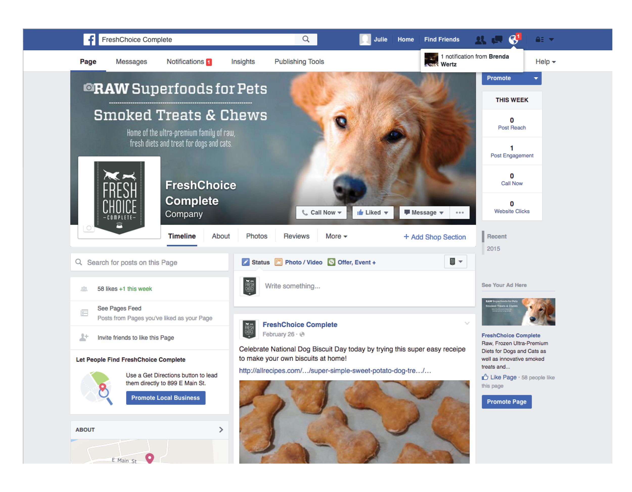Select the About tab
Screen dimensions: 632x492
221,236
